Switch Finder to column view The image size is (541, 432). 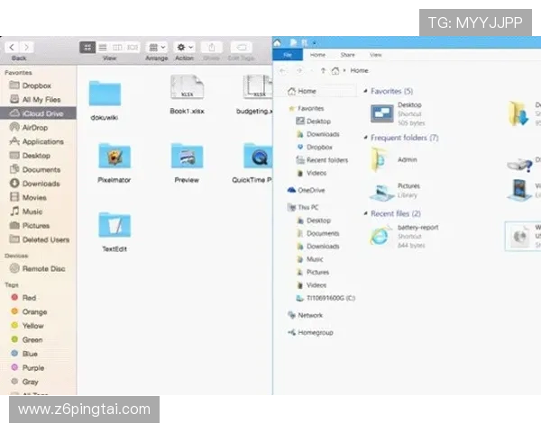click(117, 47)
